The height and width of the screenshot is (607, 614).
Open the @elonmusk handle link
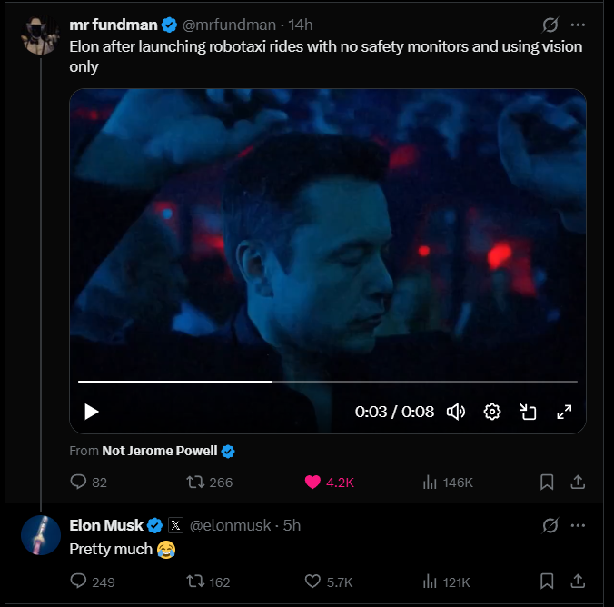coord(230,525)
